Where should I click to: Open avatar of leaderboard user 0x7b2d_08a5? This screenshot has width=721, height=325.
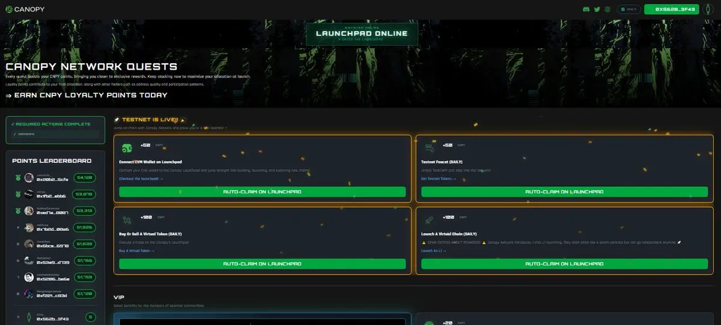click(x=29, y=227)
